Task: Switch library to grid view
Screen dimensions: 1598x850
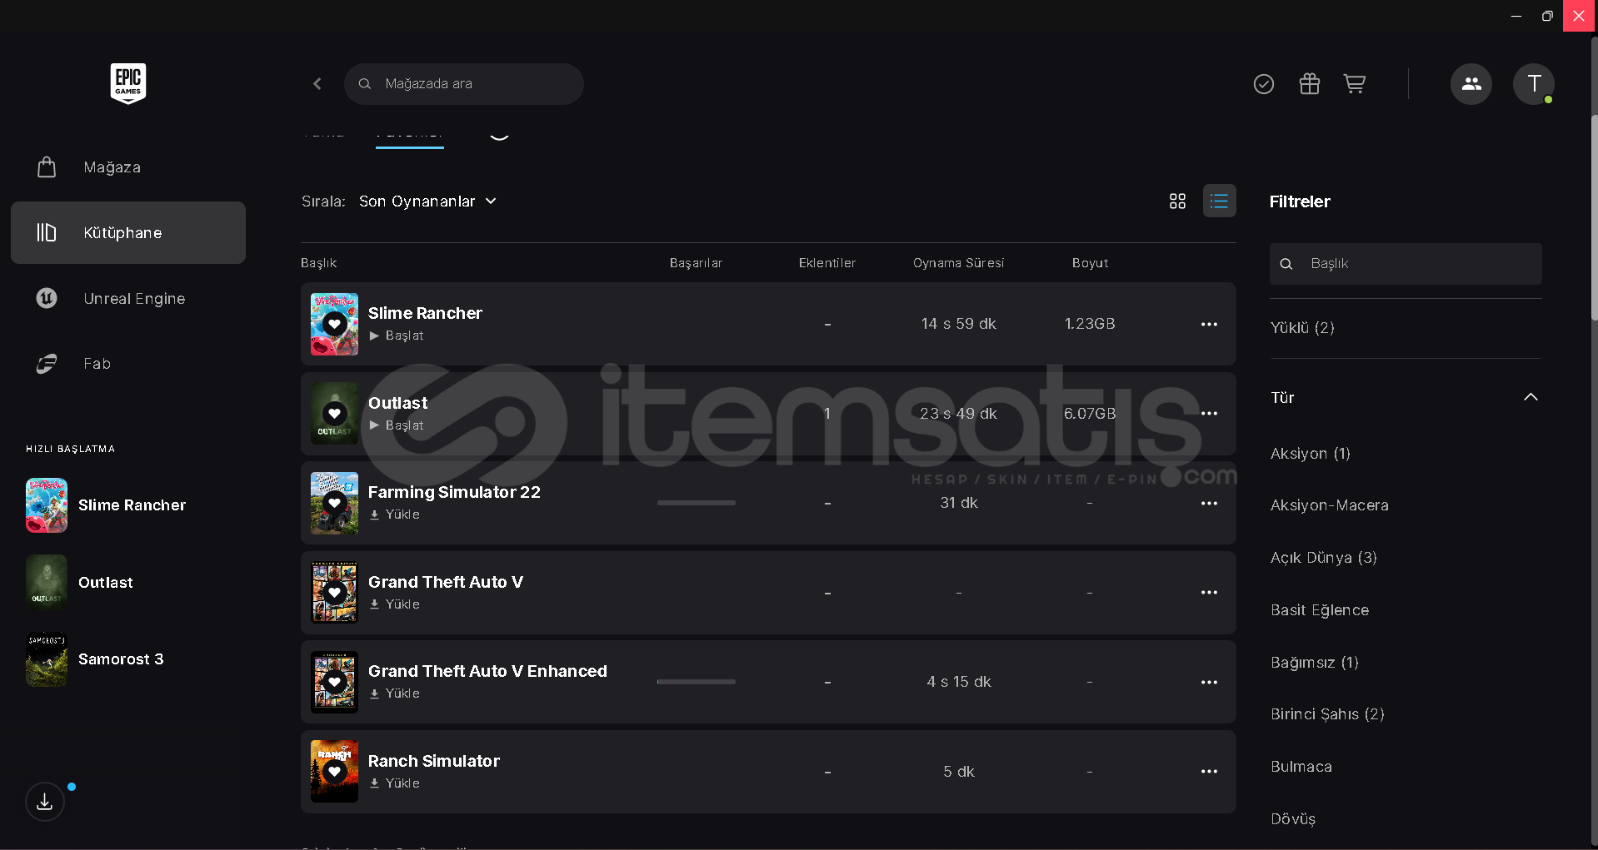Action: tap(1177, 201)
